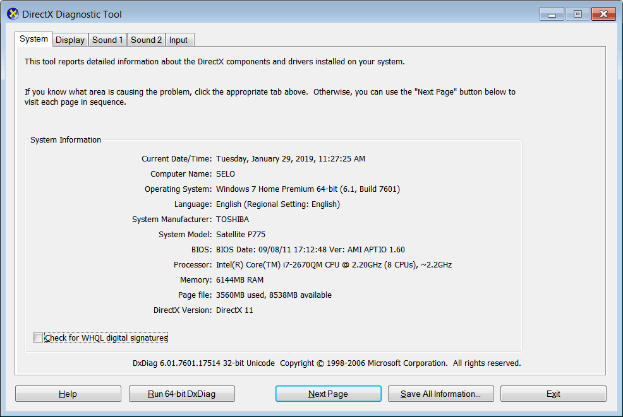Click the 'DxDiag 6.01.7601.17514 32-bit Unicode' footer text
Viewport: 623px width, 417px height.
[x=203, y=363]
